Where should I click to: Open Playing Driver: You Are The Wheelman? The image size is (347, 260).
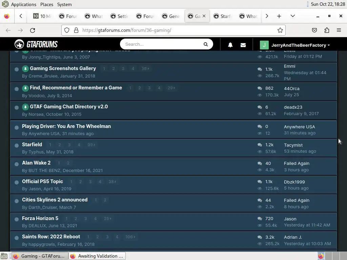pyautogui.click(x=66, y=126)
